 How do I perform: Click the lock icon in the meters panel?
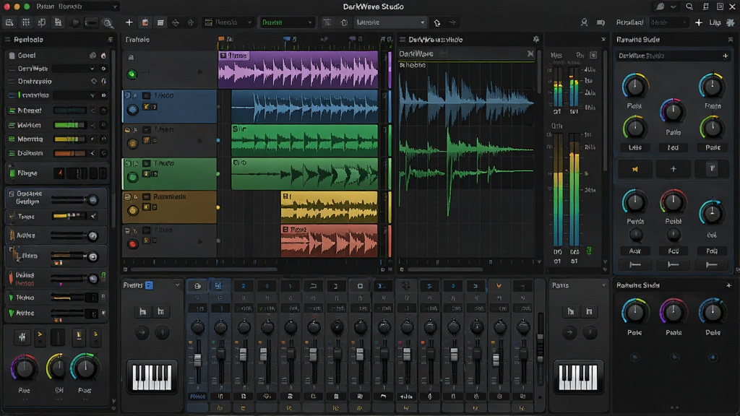[593, 55]
